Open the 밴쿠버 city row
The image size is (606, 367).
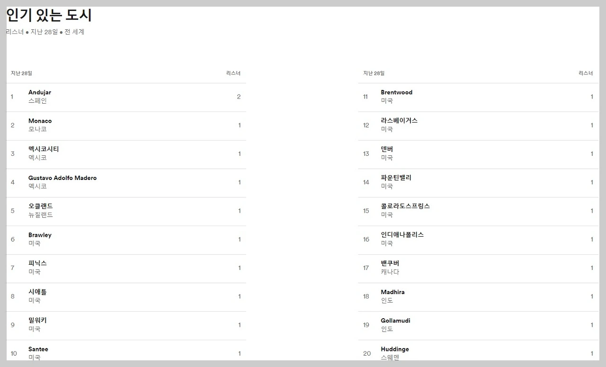[391, 263]
